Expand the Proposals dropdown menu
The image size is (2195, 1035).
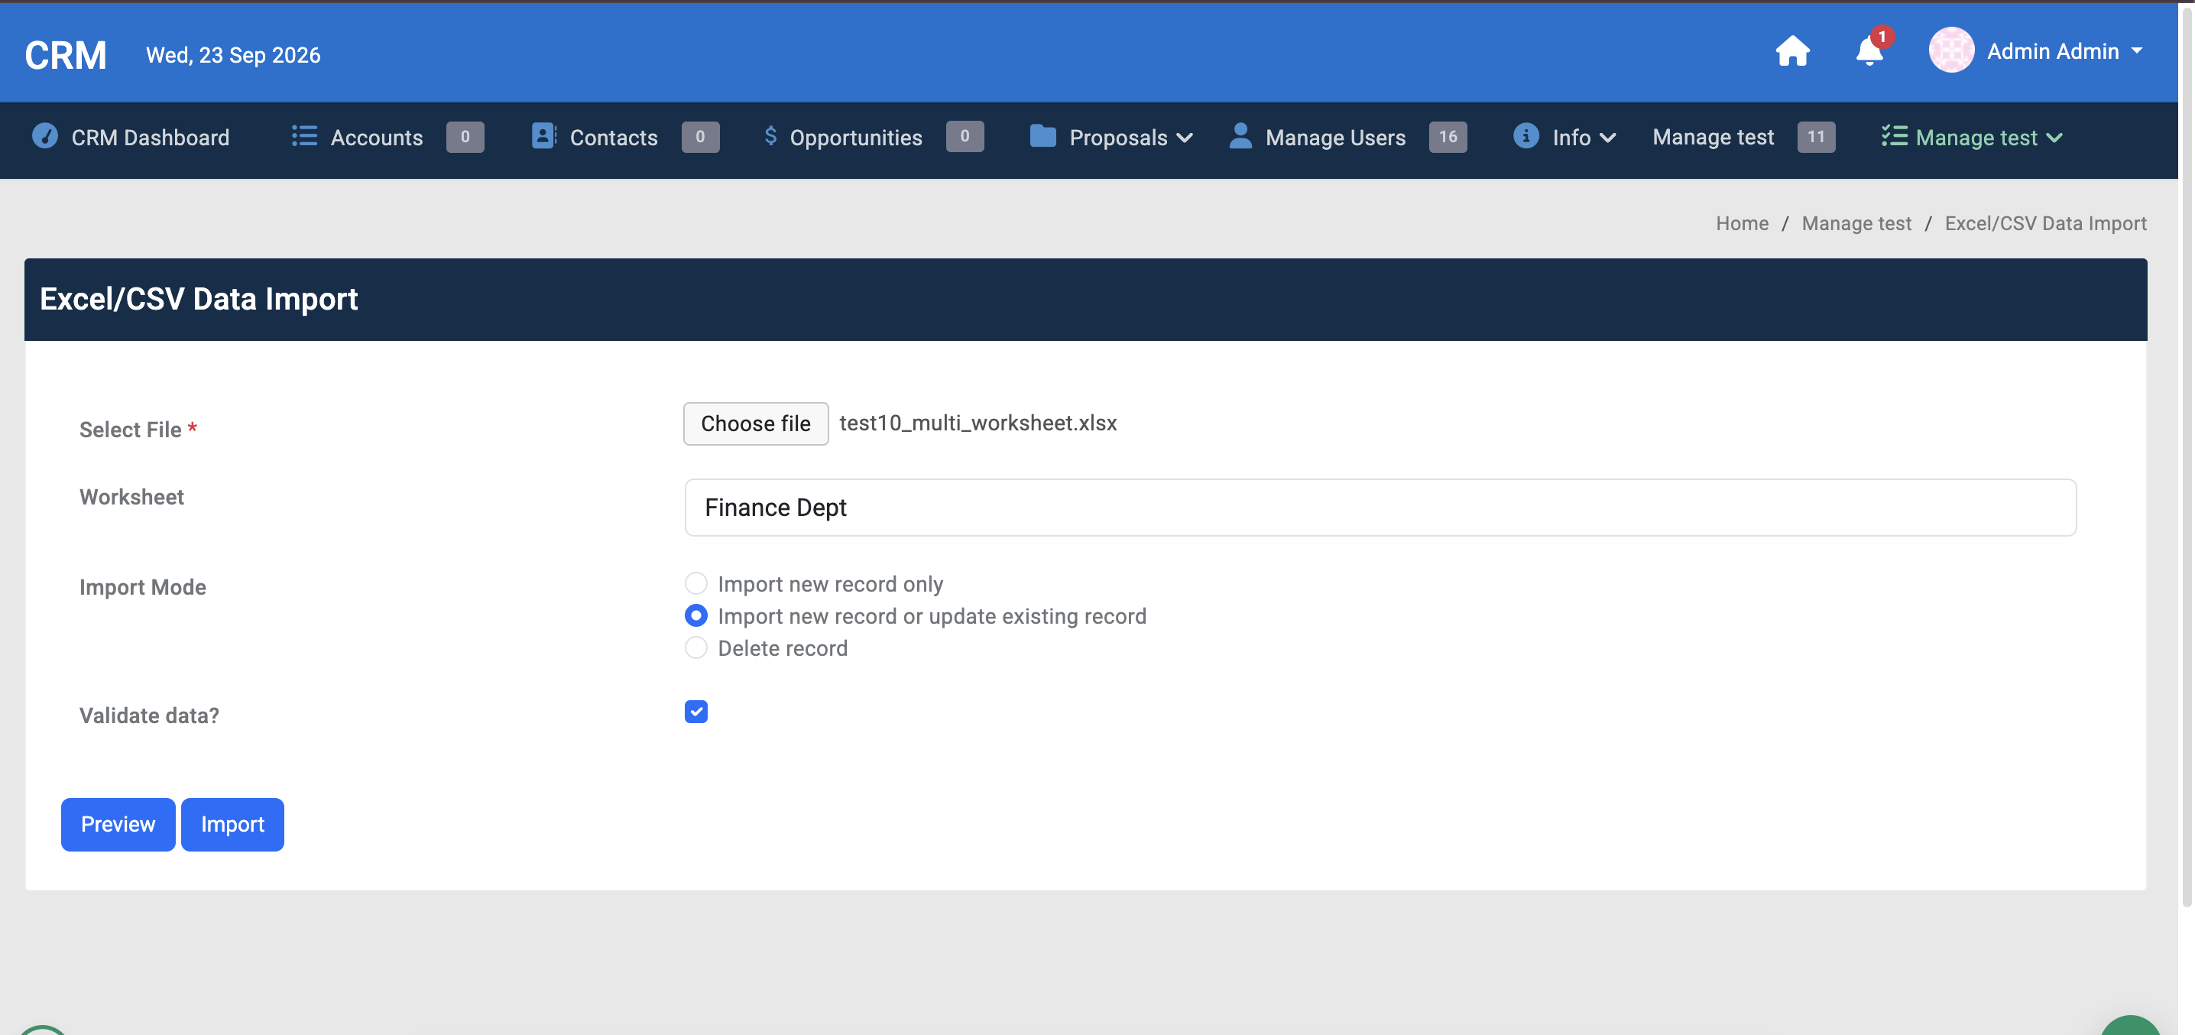pos(1111,138)
